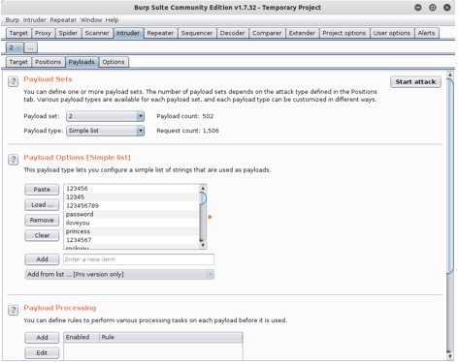
Task: Open the Alerts tab
Action: (x=426, y=33)
